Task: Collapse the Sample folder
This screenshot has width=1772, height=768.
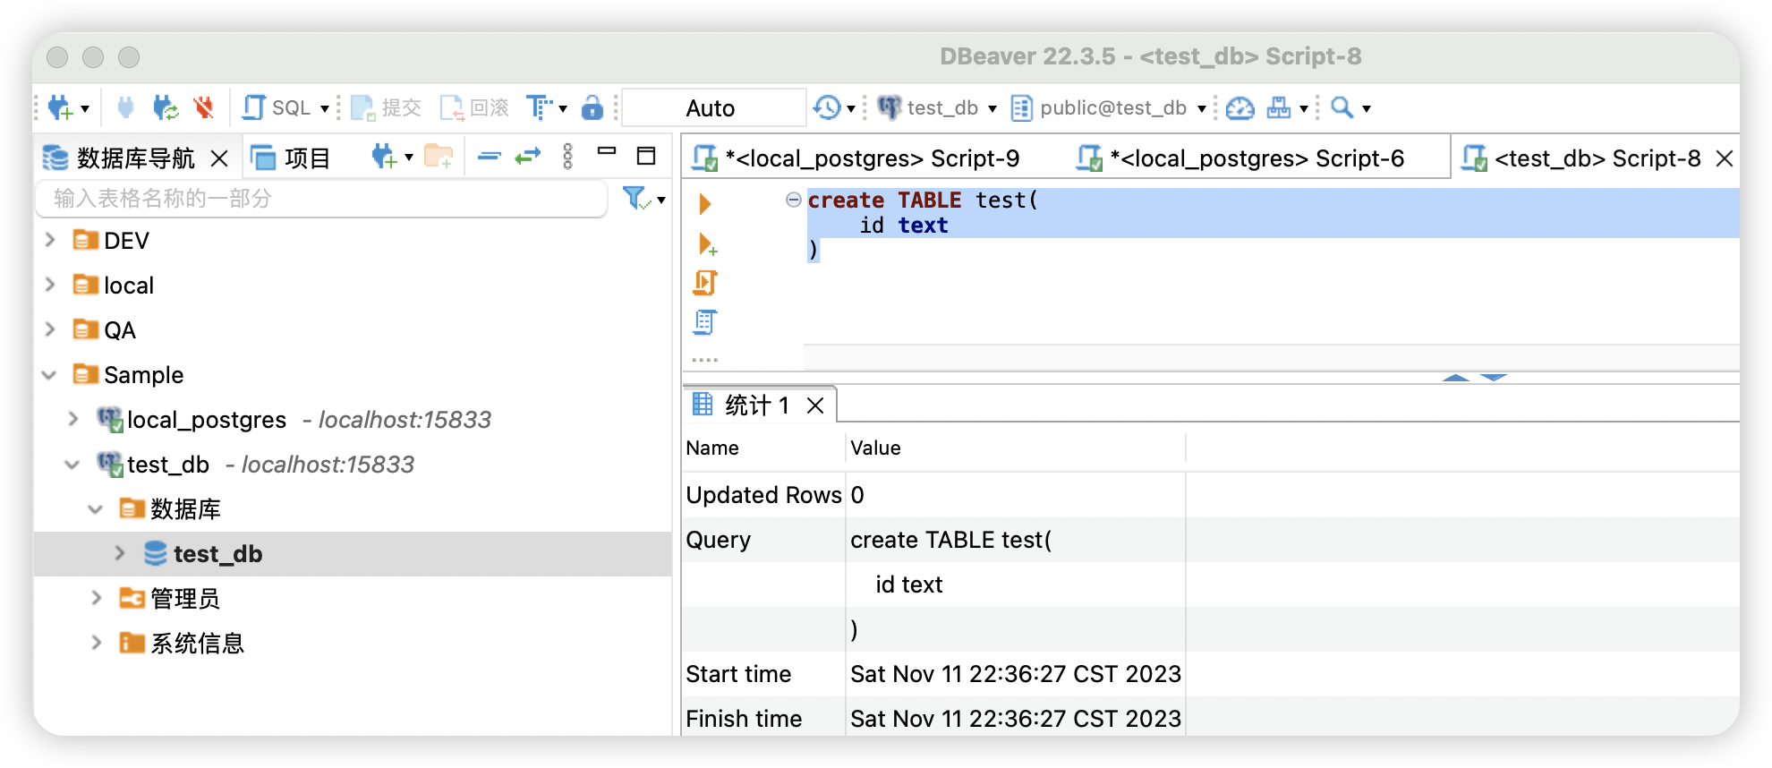Action: pyautogui.click(x=50, y=375)
